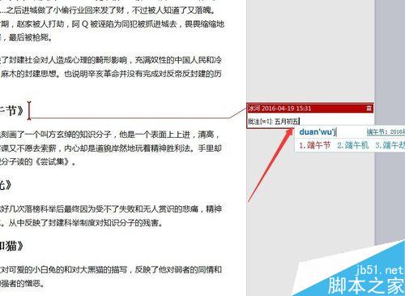Select the comment header '冰河 2016-04-19 15:31'
The height and width of the screenshot is (296, 405).
[279, 109]
